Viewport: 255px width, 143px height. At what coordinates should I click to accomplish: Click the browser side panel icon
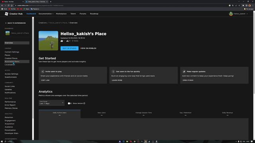246,5
